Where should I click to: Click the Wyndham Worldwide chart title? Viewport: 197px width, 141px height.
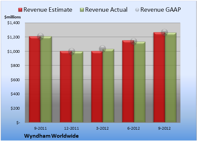pyautogui.click(x=51, y=136)
